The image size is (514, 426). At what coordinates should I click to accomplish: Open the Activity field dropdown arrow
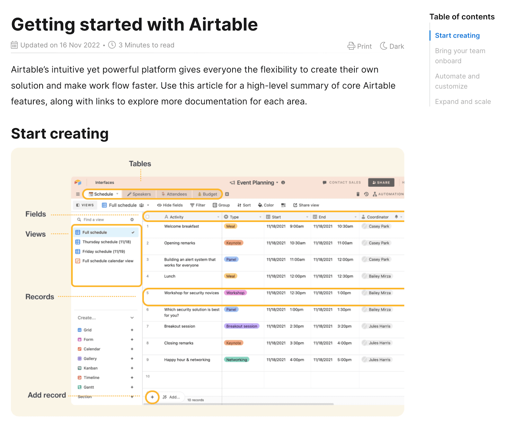coord(218,217)
